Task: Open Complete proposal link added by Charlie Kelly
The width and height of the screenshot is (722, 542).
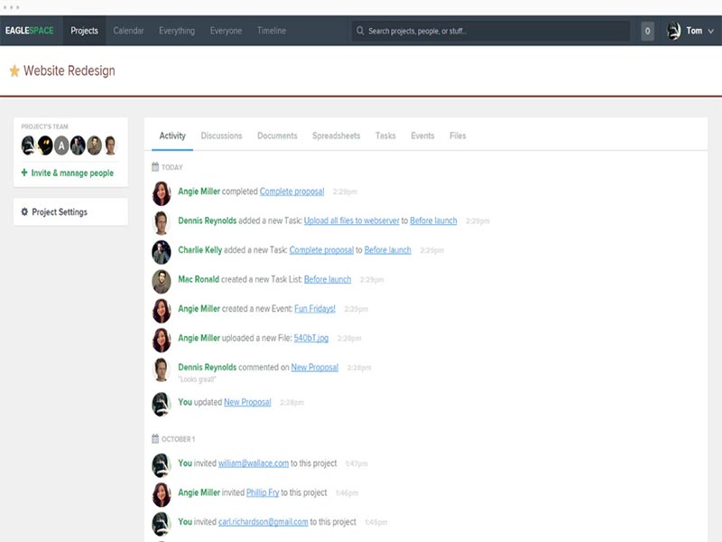Action: tap(321, 250)
